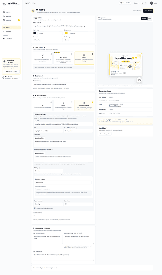Select the Off lead capture radio

pos(51,54)
